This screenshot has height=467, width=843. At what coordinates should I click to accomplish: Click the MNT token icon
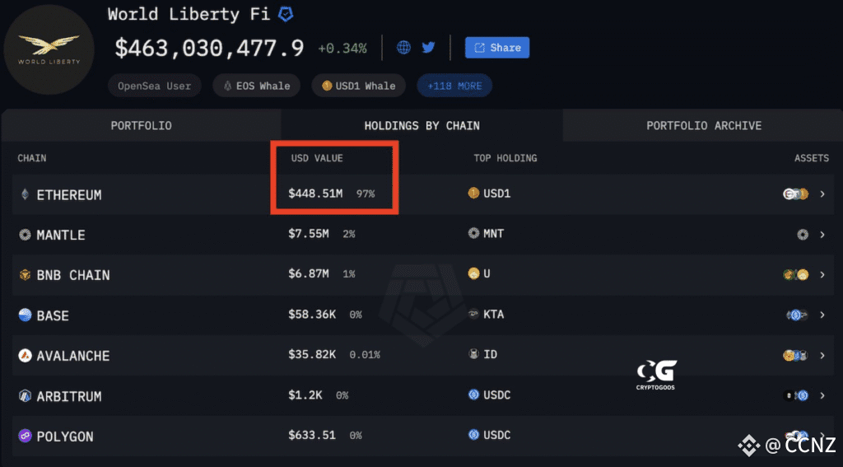(473, 234)
